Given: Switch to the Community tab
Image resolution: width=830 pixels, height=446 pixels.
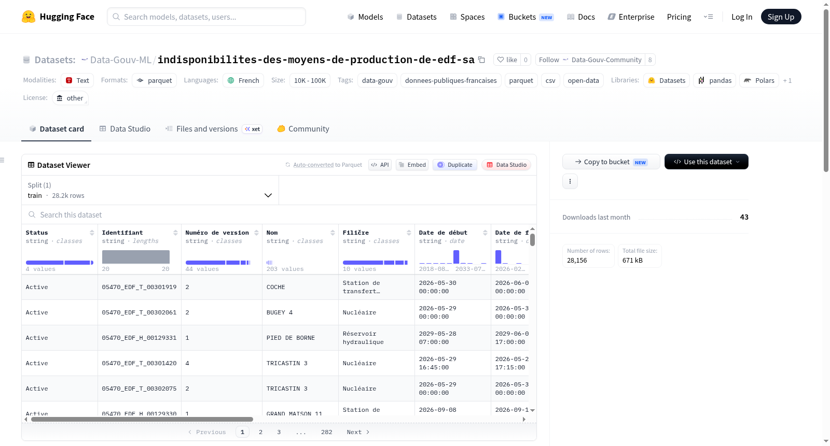Looking at the screenshot, I should tap(303, 128).
